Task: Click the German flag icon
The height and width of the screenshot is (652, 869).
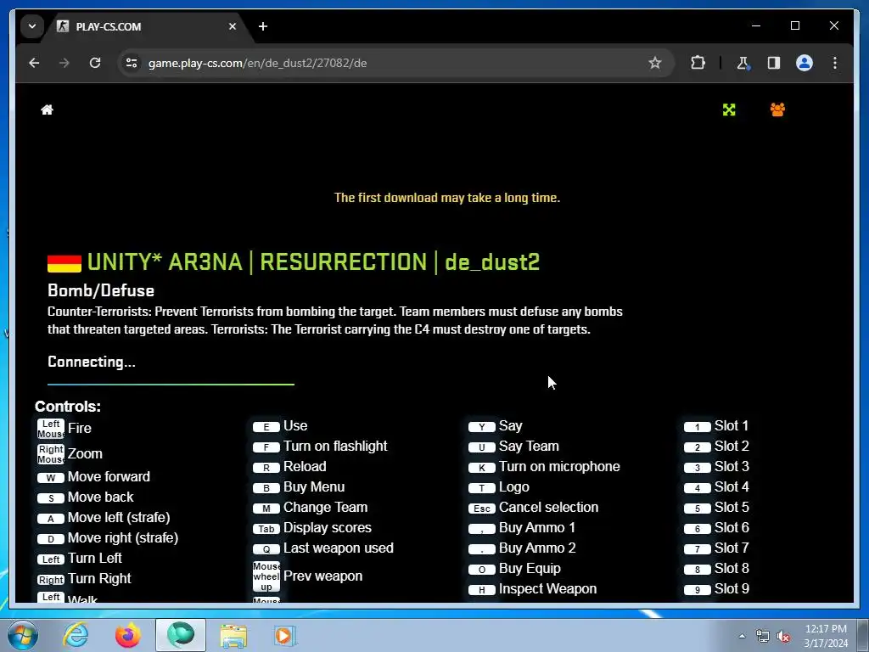Action: pos(64,263)
